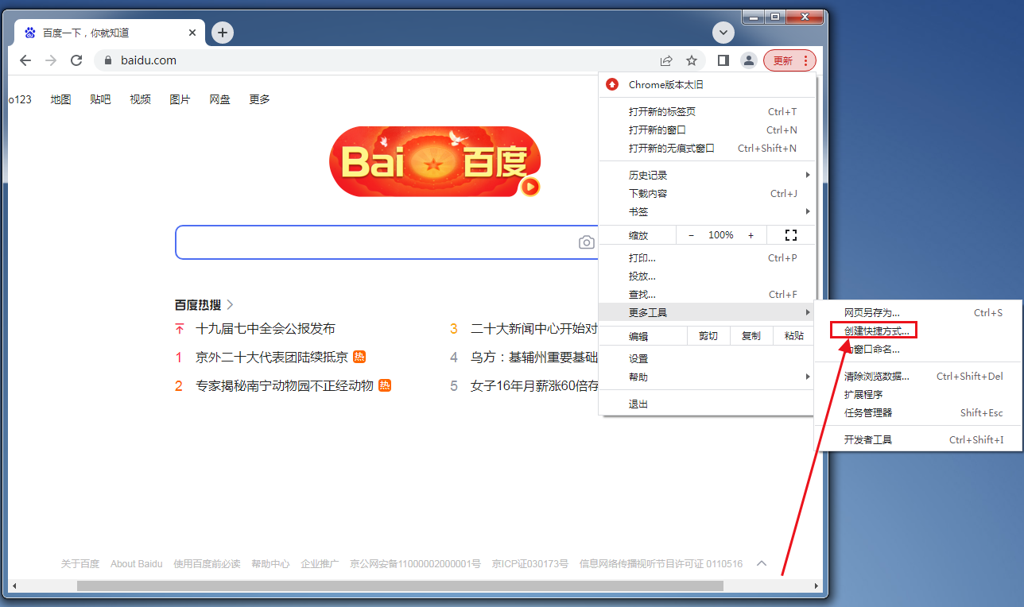
Task: Click the red update icon for Chrome版本太旧
Action: (612, 84)
